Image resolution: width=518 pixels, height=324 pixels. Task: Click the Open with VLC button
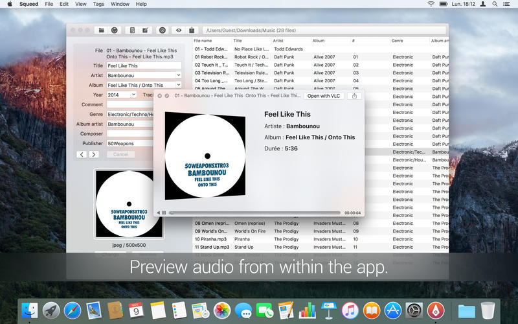pyautogui.click(x=323, y=96)
